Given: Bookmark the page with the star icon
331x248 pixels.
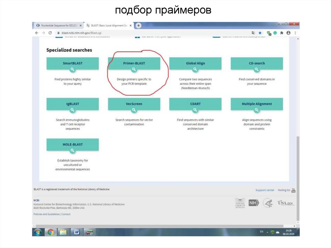Looking at the screenshot, I should tap(260, 33).
